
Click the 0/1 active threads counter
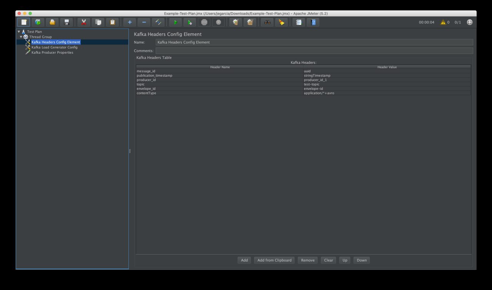pyautogui.click(x=458, y=22)
